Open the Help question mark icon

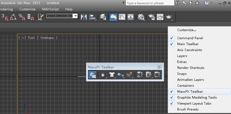pyautogui.click(x=207, y=3)
